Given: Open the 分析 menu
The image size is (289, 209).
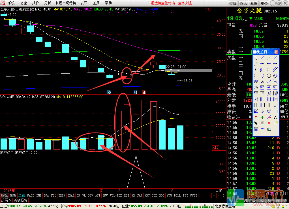Looking at the screenshot, I should 48,3.
